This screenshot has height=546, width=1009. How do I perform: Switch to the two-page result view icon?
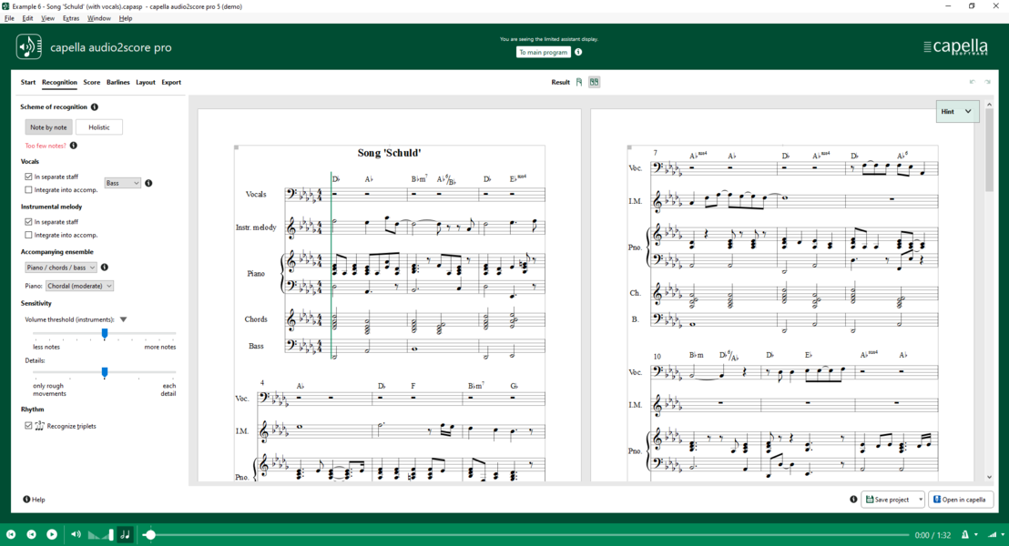coord(594,82)
